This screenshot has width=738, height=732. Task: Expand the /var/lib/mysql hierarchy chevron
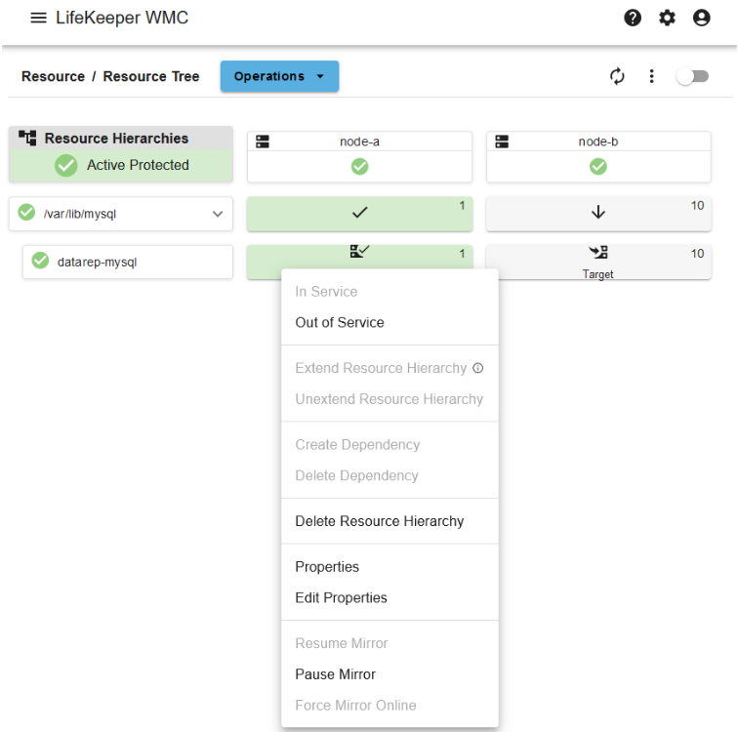point(217,214)
